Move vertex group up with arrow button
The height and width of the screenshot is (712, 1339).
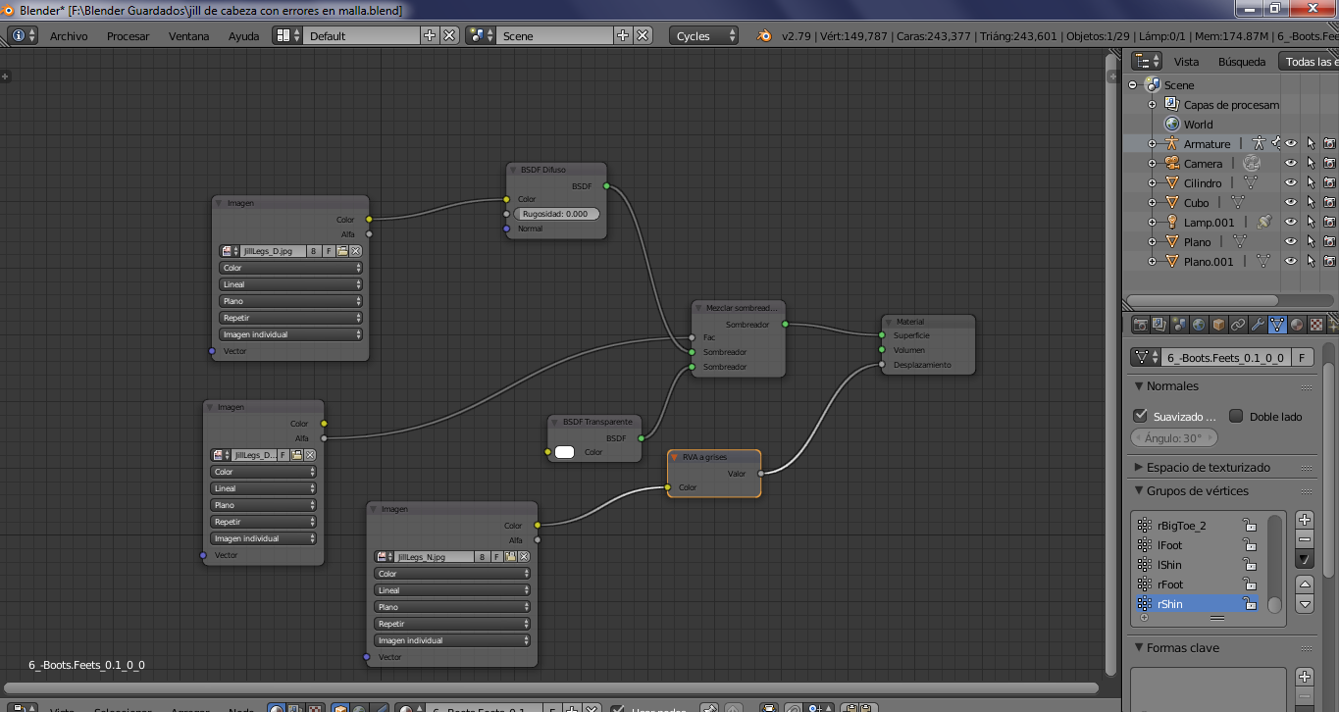pos(1304,585)
